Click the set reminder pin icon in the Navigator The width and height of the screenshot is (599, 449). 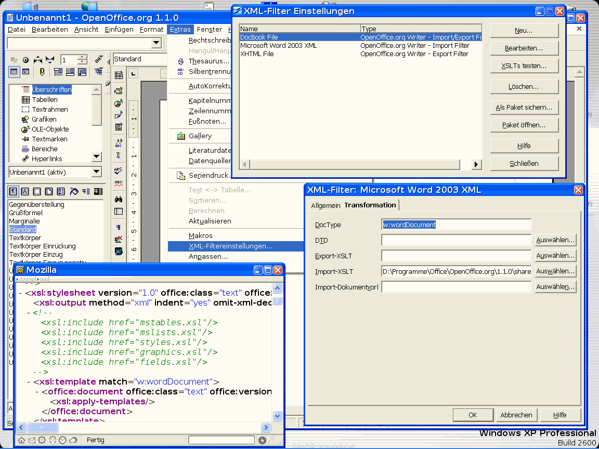point(42,72)
